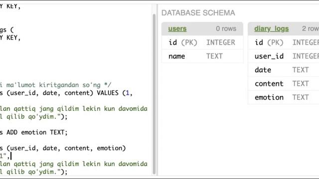
Task: Click first 'qattiq jang qildim' string line
Action: pos(74,108)
